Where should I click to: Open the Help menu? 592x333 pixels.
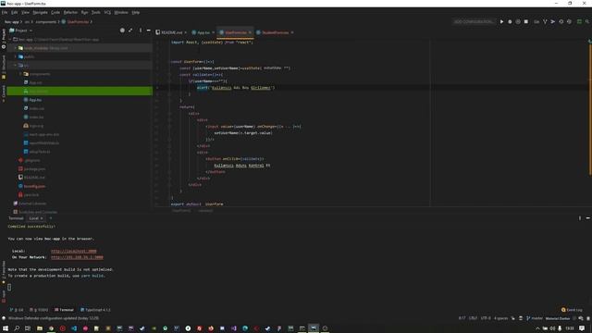(136, 12)
